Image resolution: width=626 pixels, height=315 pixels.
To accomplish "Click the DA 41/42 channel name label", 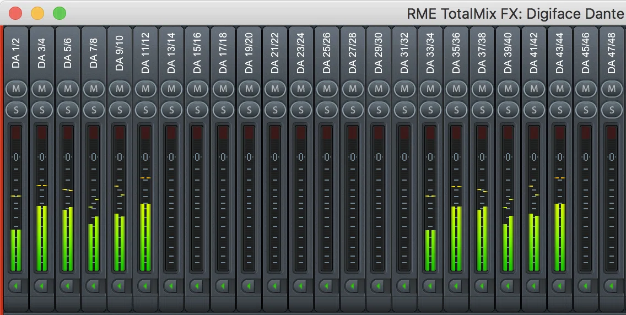I will [534, 53].
